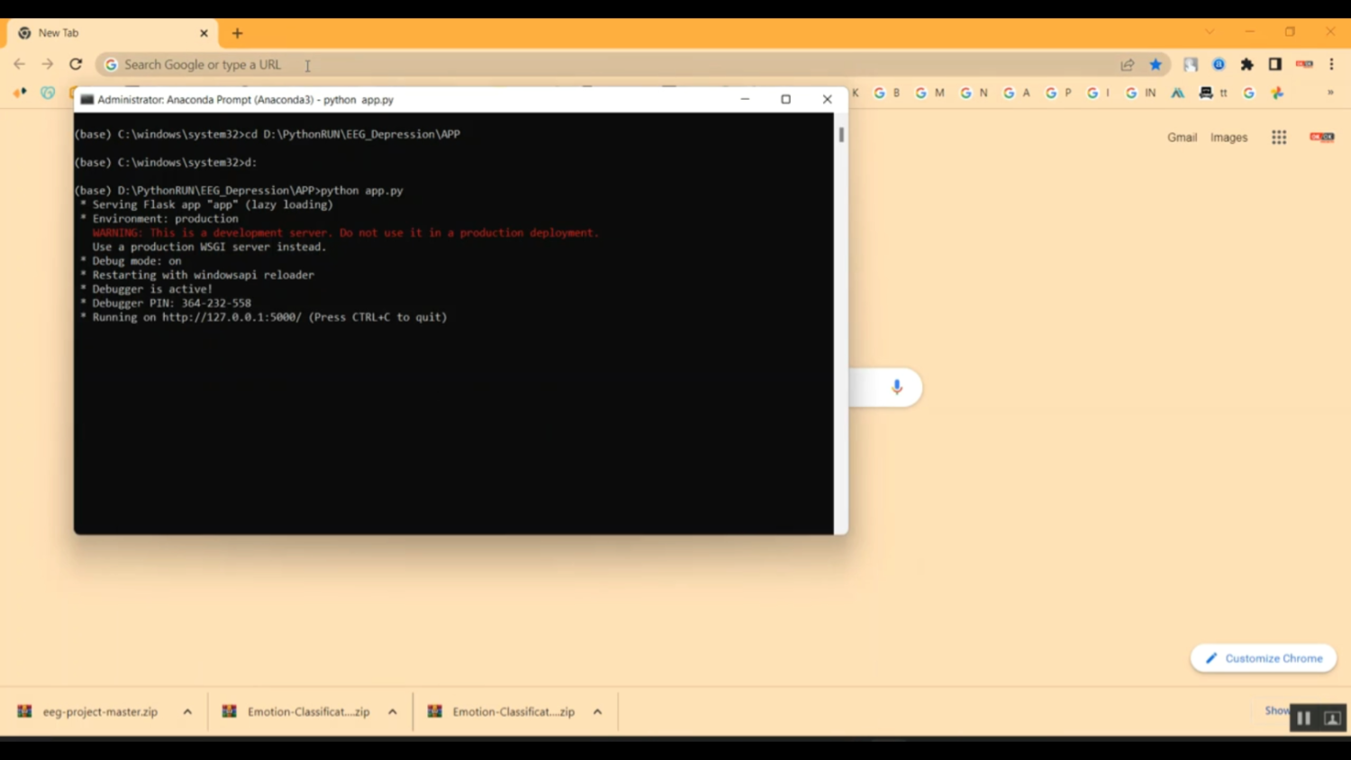Open the Gmail link

click(1182, 137)
